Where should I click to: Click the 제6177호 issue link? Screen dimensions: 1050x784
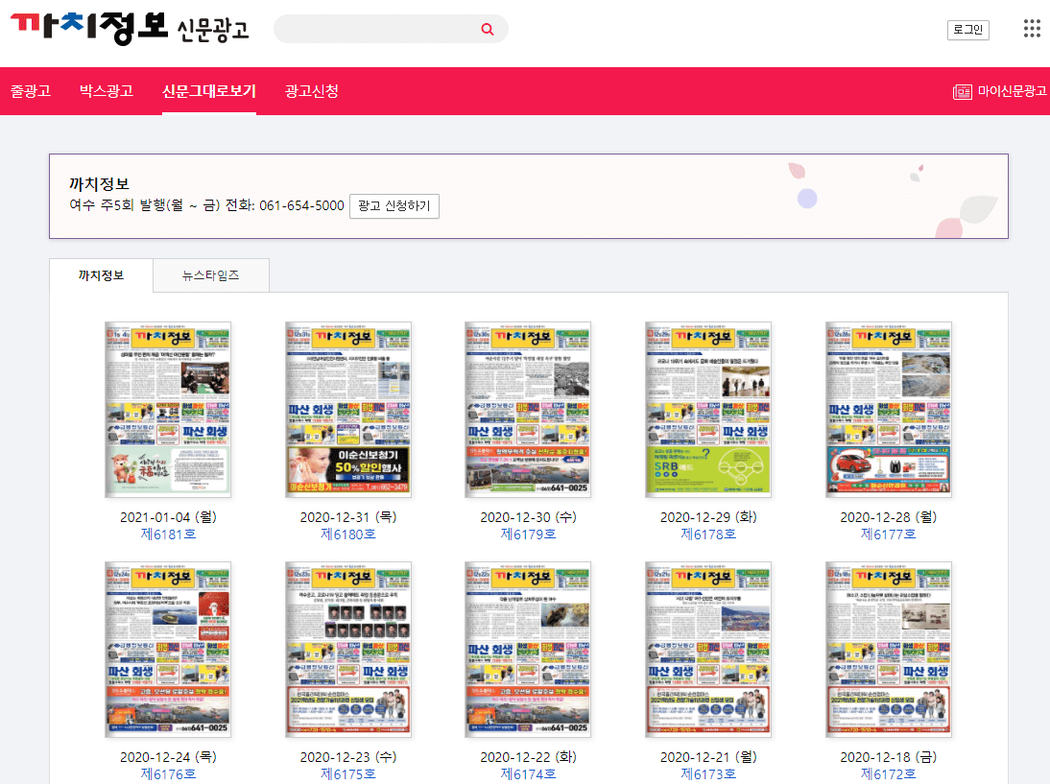[x=889, y=535]
